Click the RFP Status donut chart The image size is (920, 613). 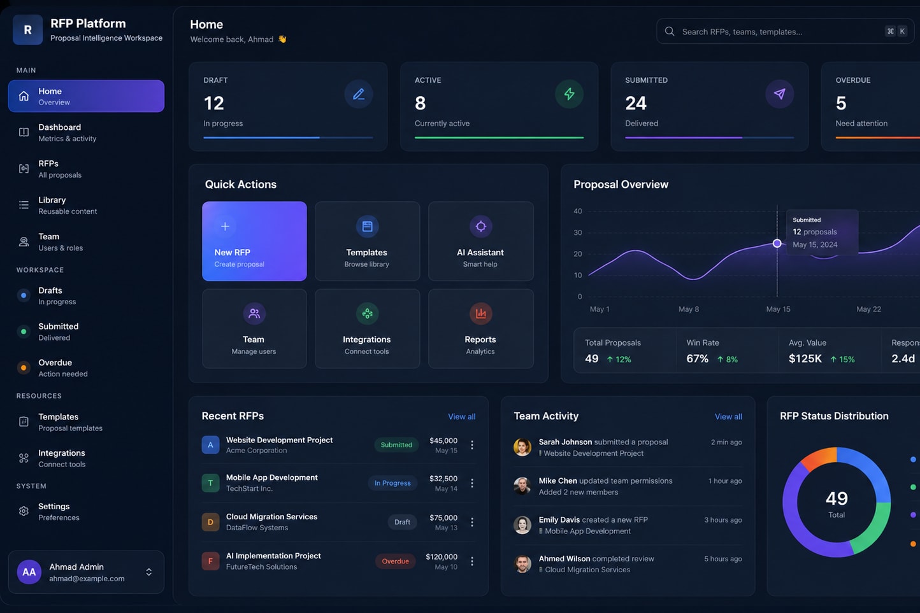point(837,502)
